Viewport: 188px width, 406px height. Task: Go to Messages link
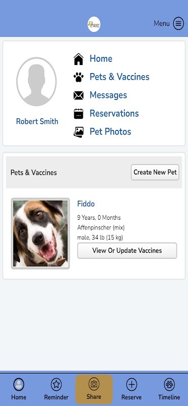[x=108, y=95]
